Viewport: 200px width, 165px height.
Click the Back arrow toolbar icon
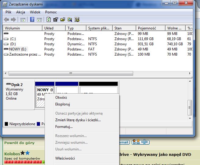coord(6,19)
